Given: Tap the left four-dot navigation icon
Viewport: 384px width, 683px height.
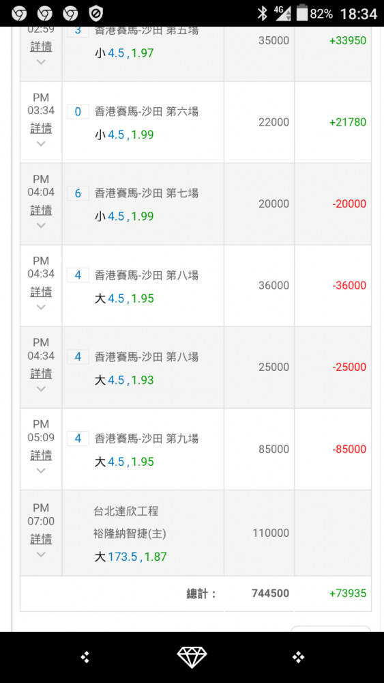Looking at the screenshot, I should (85, 657).
